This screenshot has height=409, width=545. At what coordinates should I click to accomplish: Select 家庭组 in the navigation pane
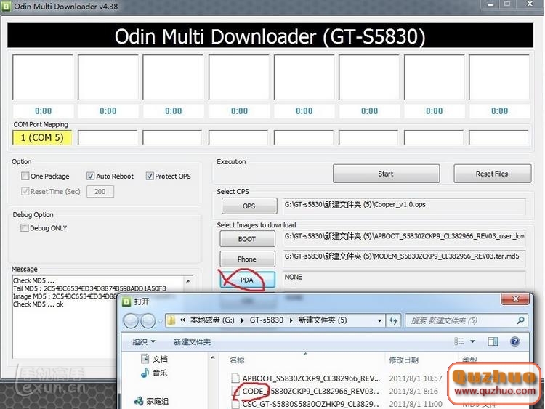coord(152,401)
